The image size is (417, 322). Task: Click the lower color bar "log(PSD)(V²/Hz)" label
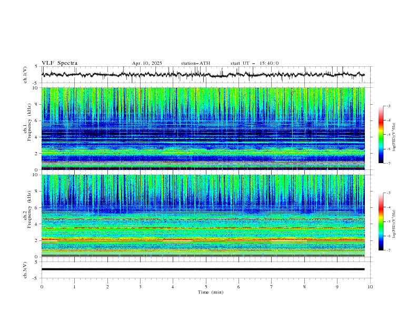[x=394, y=224]
